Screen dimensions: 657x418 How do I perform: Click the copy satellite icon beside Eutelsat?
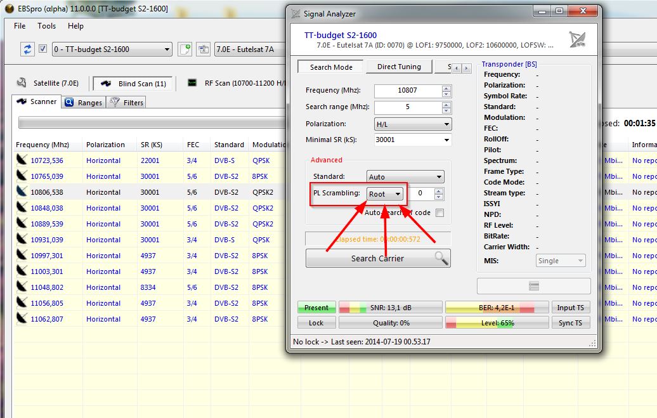(203, 49)
